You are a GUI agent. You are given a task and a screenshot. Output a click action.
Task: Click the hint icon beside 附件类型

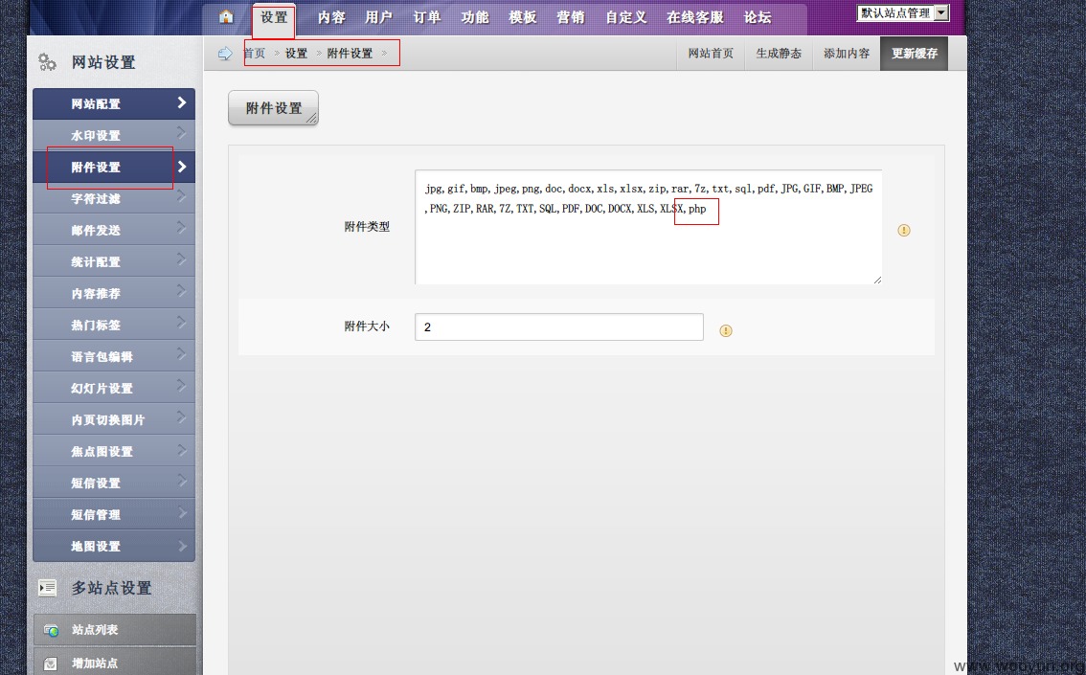pos(904,230)
